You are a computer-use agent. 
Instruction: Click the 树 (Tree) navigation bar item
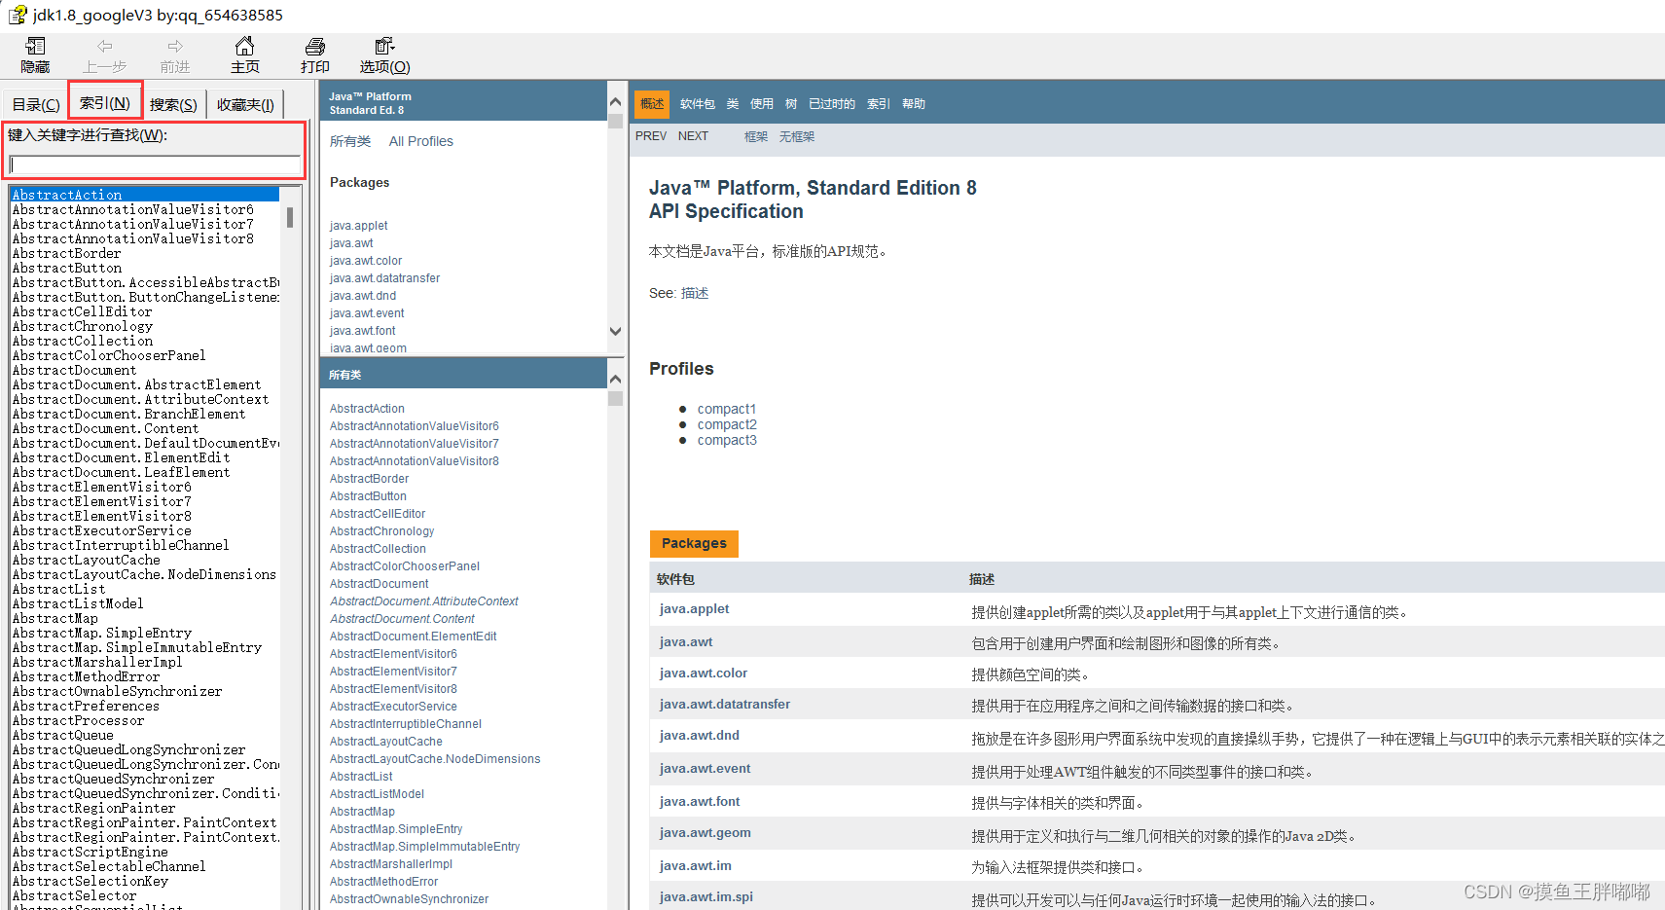pos(791,104)
